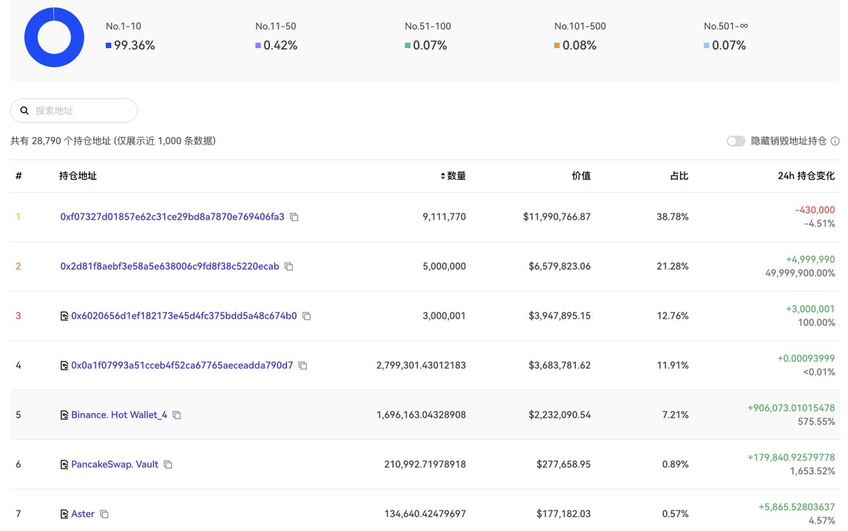This screenshot has width=848, height=531.
Task: Open the Binance. Hot Wallet_4 link
Action: click(119, 415)
